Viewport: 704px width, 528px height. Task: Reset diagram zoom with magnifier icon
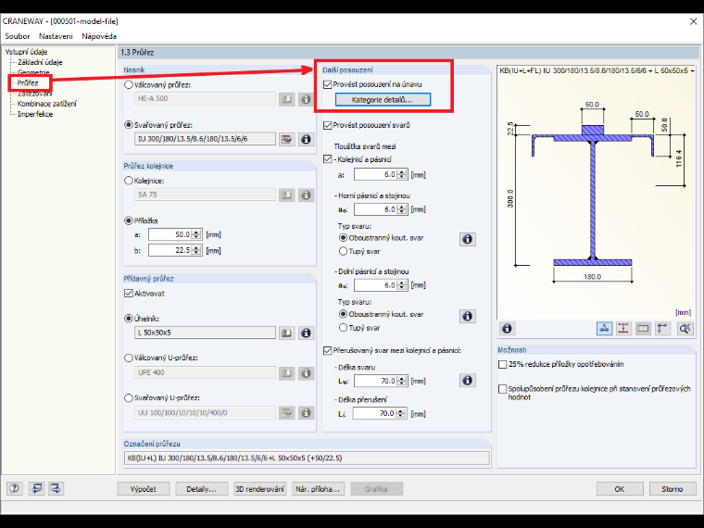685,329
